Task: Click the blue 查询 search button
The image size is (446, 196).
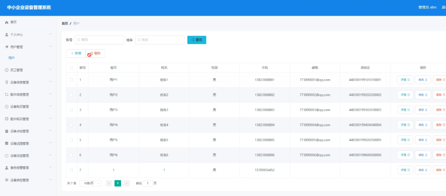Action: tap(196, 40)
